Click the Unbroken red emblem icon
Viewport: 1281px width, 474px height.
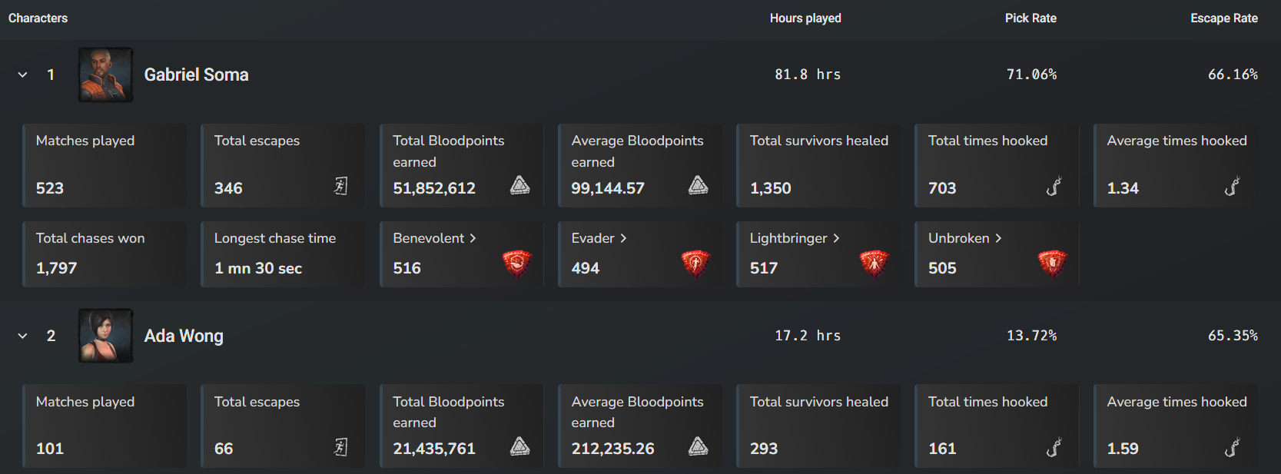(1052, 264)
